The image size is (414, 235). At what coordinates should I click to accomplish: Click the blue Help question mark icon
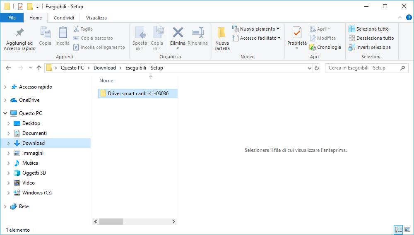tap(408, 18)
